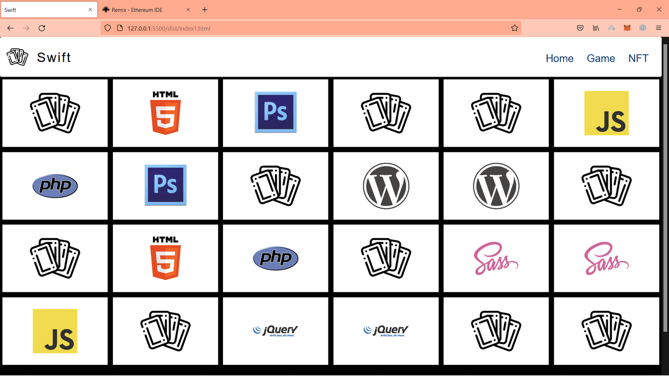Screen dimensions: 669x376
Task: Click the Swift site title text
Action: (54, 58)
